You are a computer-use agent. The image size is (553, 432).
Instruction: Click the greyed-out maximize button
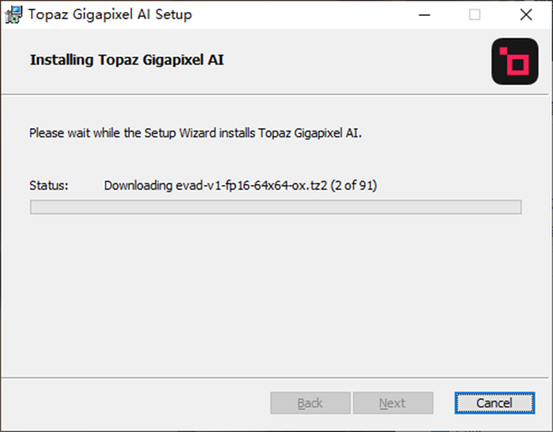pos(475,16)
